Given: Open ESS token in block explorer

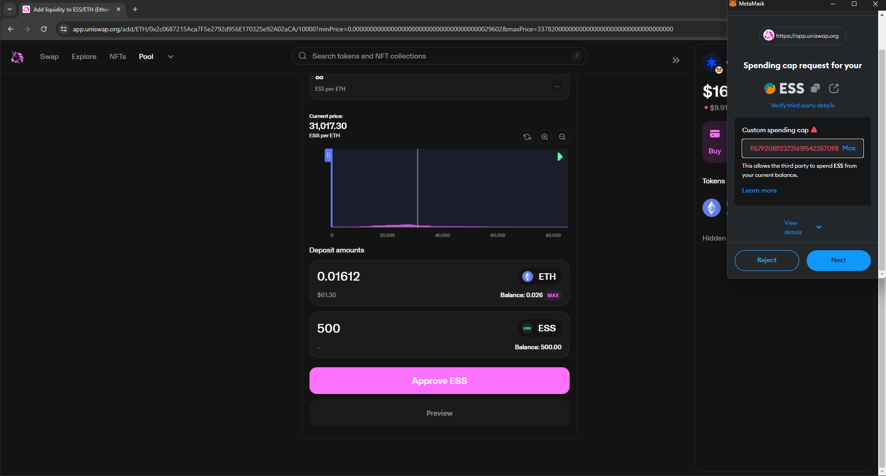Looking at the screenshot, I should click(834, 88).
